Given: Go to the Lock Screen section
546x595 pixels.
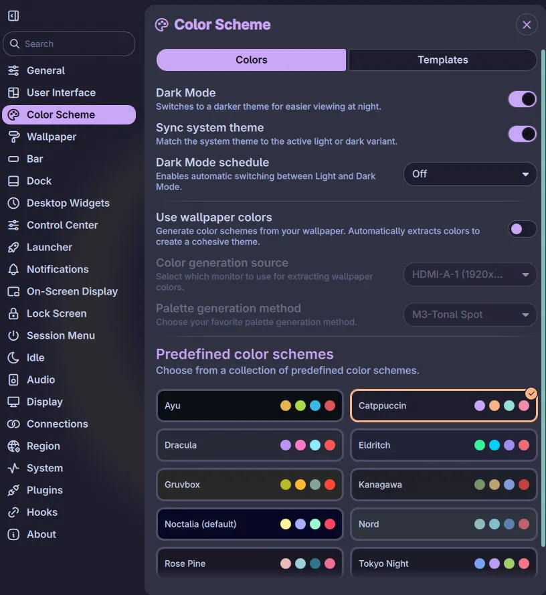Looking at the screenshot, I should click(x=69, y=313).
